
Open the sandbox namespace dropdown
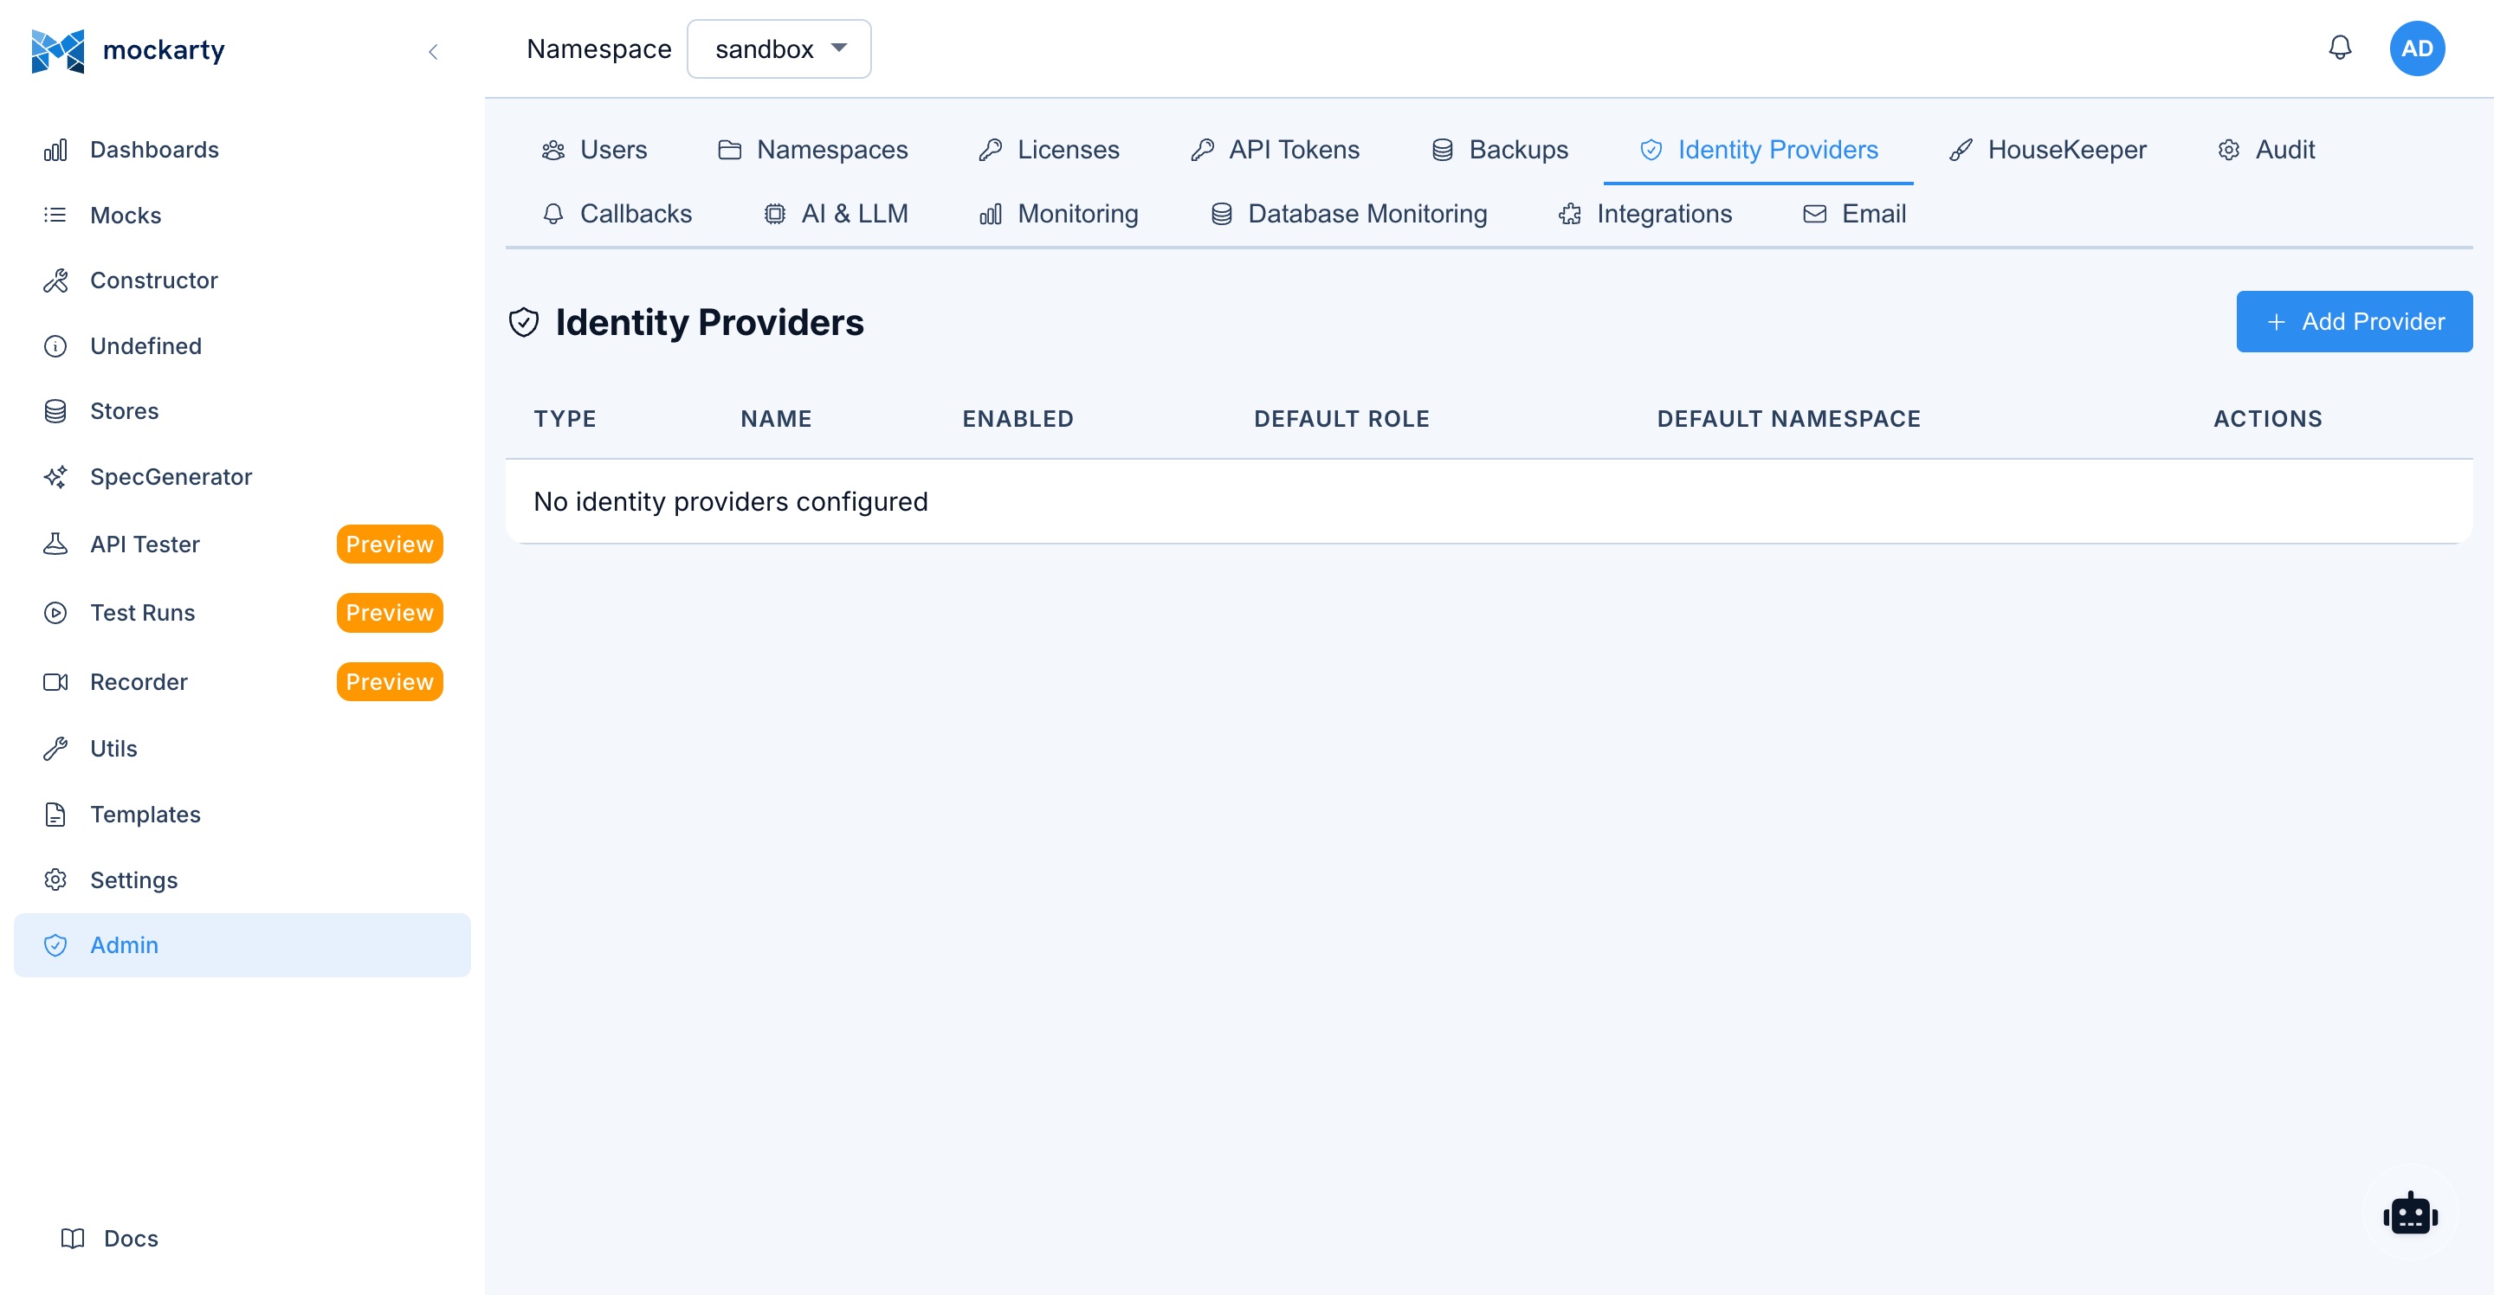[x=779, y=49]
